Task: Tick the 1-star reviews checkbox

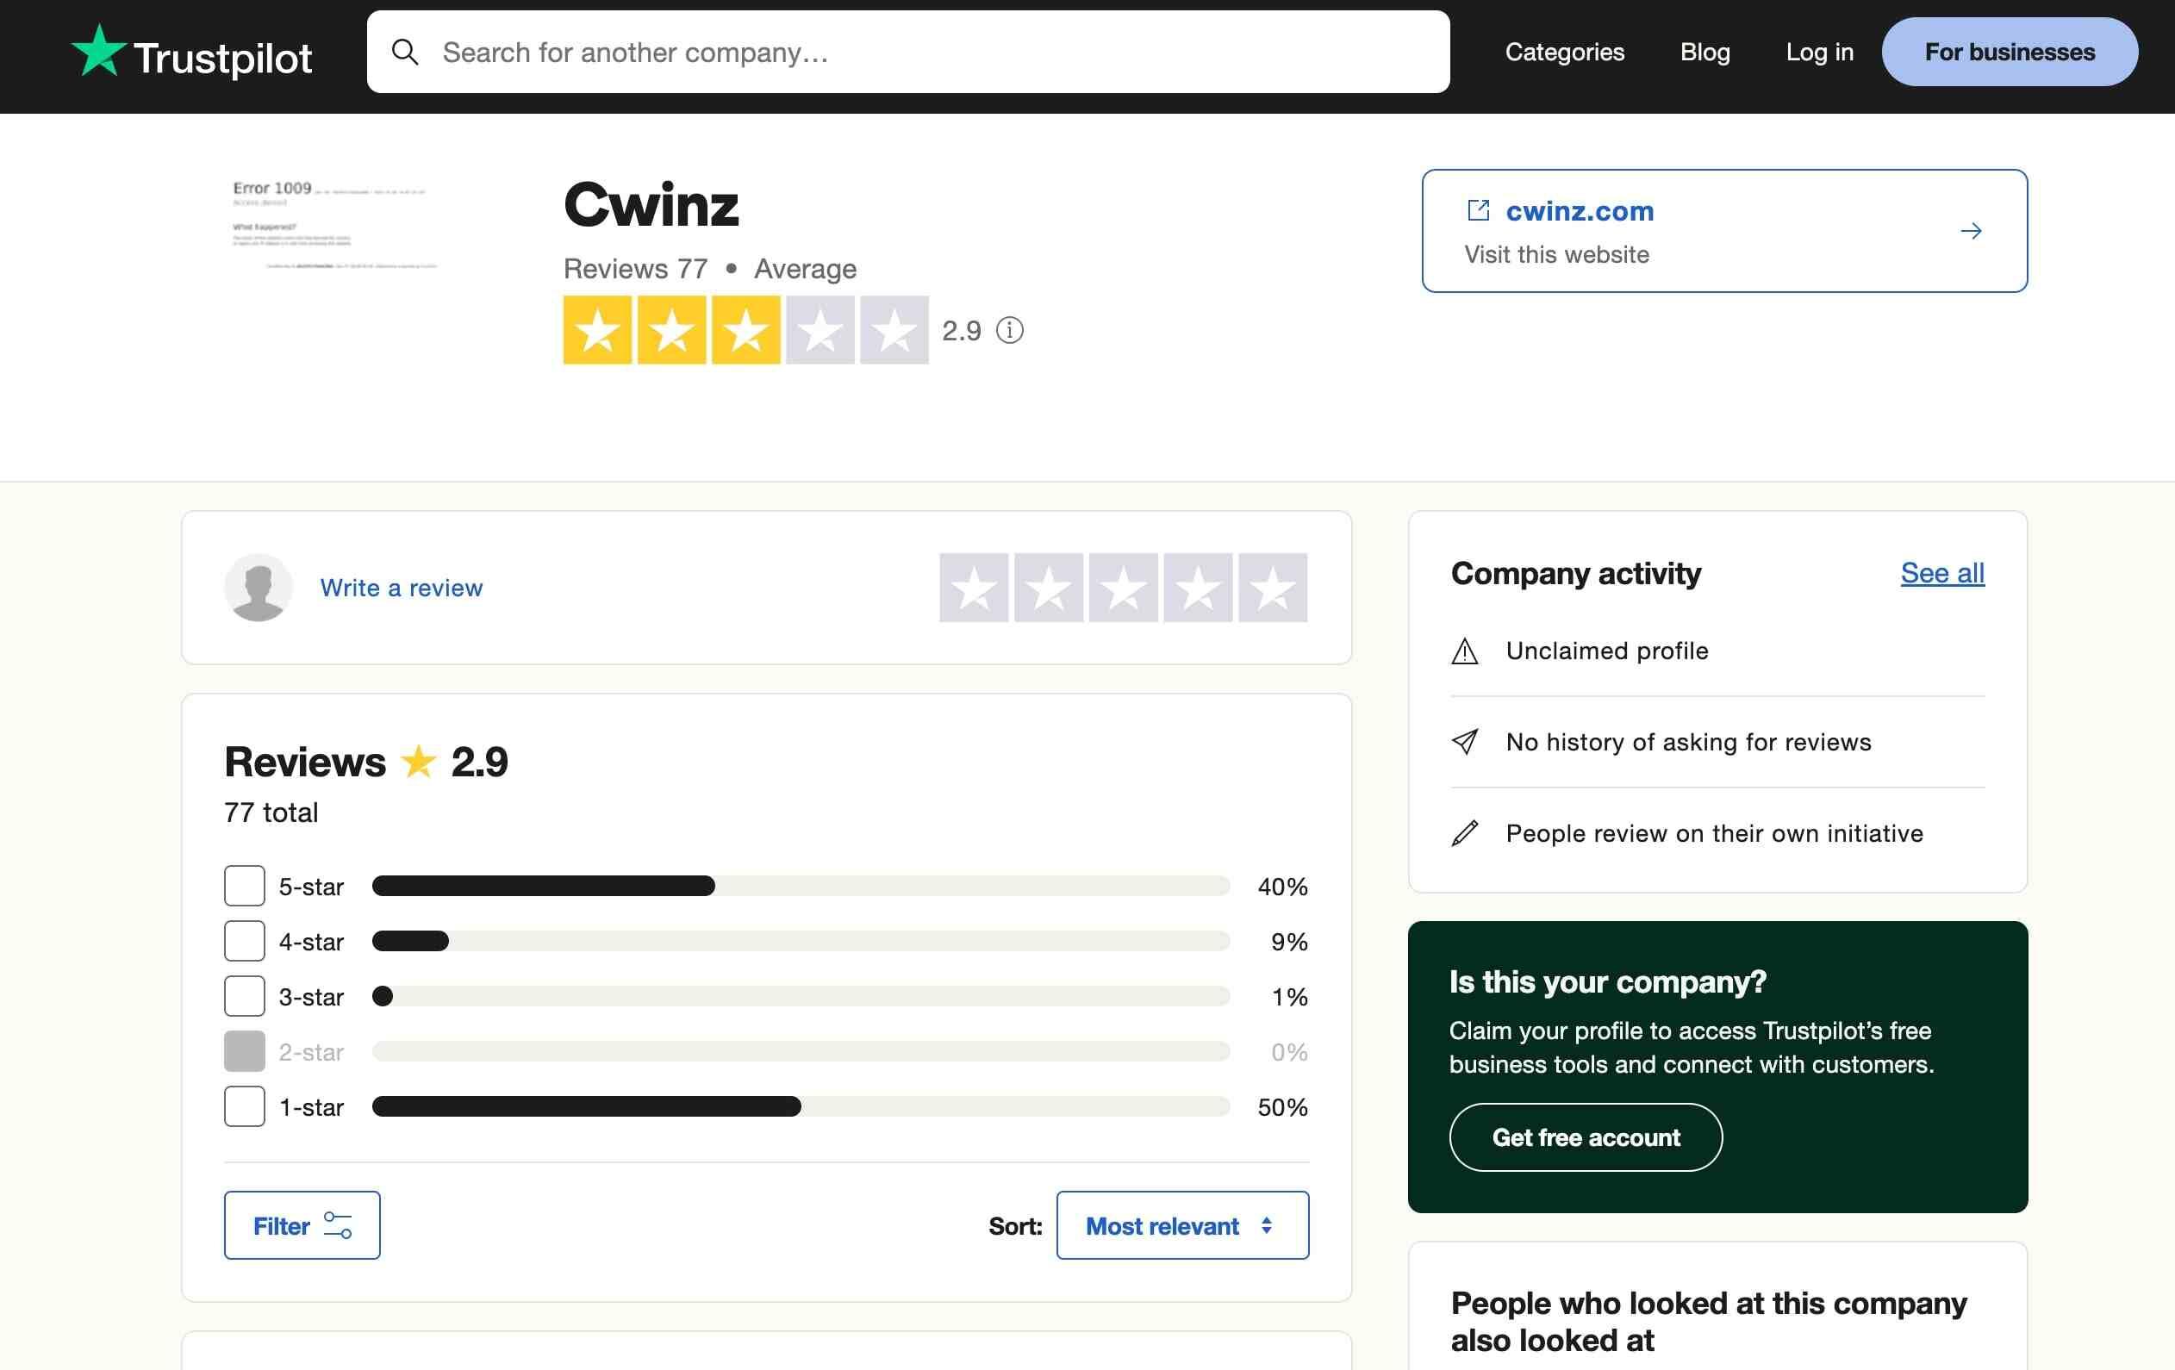Action: click(x=243, y=1106)
